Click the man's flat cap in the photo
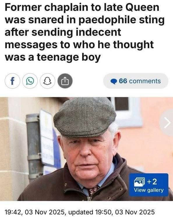Screen dimensions: 173x217 (x=85, y=117)
